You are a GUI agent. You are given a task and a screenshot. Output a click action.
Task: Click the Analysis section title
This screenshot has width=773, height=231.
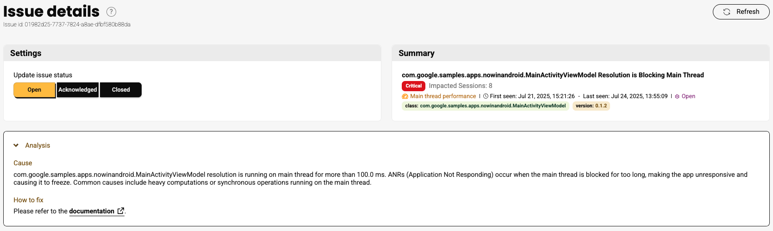click(x=37, y=145)
